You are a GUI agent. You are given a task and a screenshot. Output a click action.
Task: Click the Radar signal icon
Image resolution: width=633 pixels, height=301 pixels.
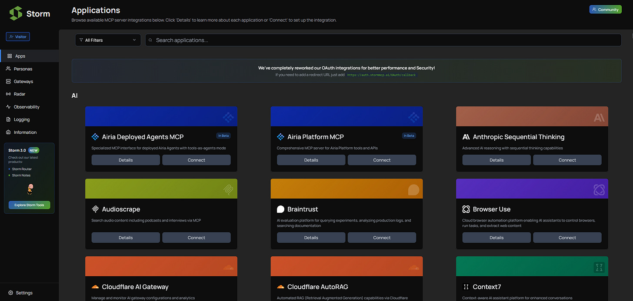pyautogui.click(x=9, y=94)
